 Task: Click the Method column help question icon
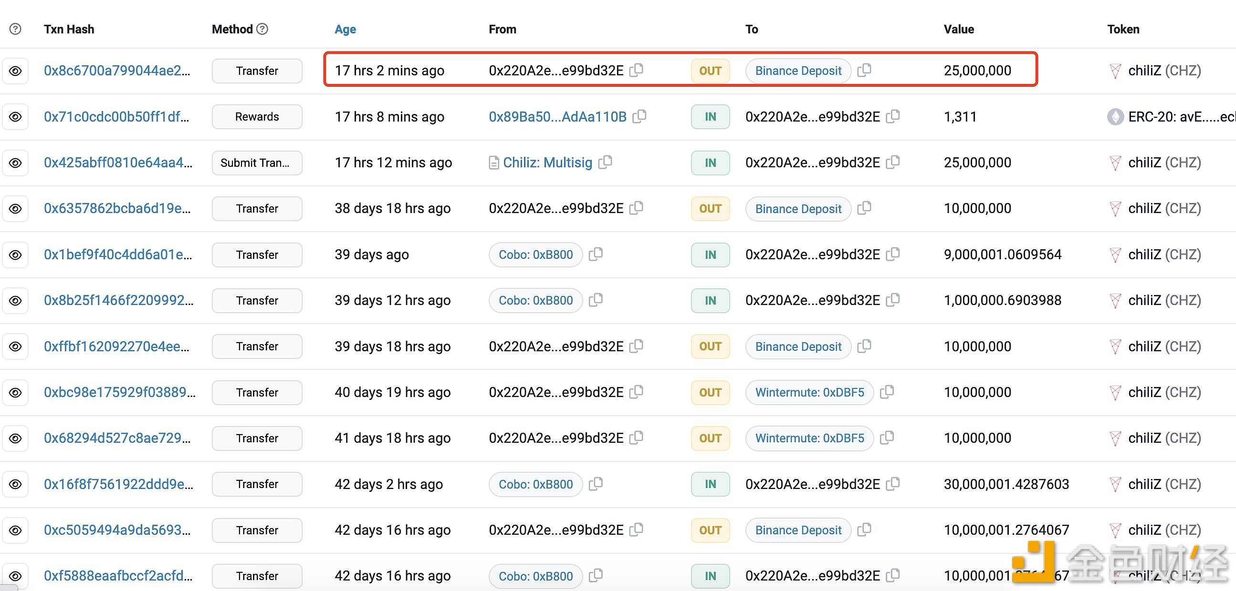pos(262,29)
